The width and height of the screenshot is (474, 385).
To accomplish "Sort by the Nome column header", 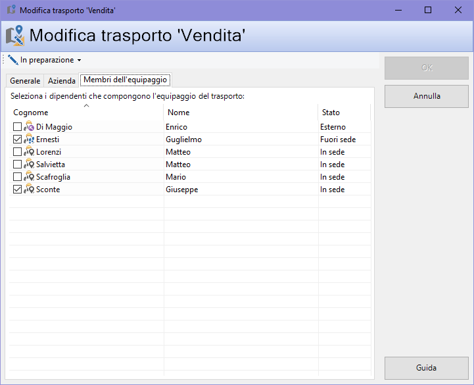I will pos(241,113).
